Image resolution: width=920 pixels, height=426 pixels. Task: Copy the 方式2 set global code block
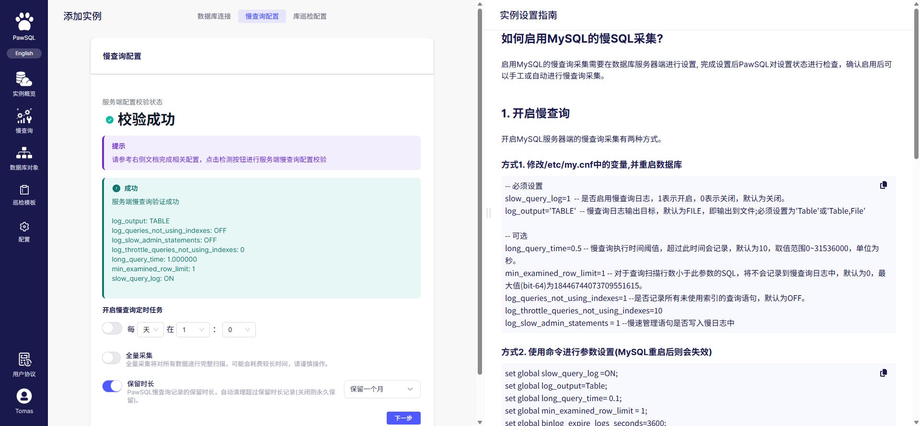[884, 373]
